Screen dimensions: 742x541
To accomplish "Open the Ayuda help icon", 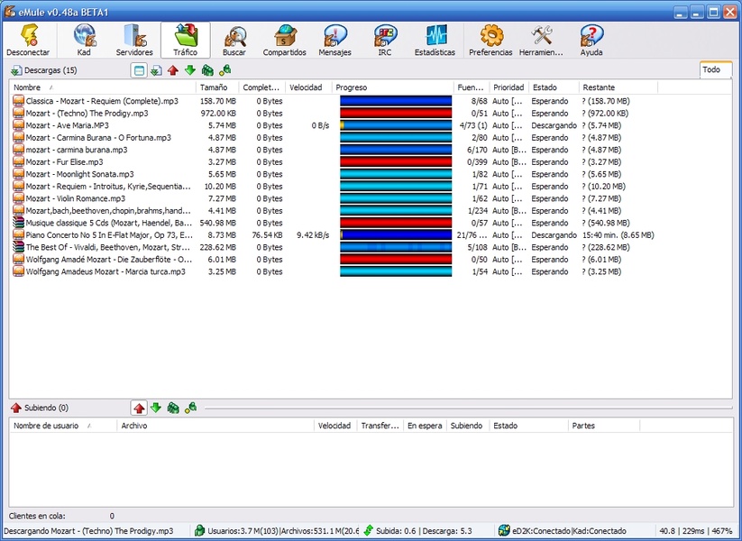I will [591, 41].
